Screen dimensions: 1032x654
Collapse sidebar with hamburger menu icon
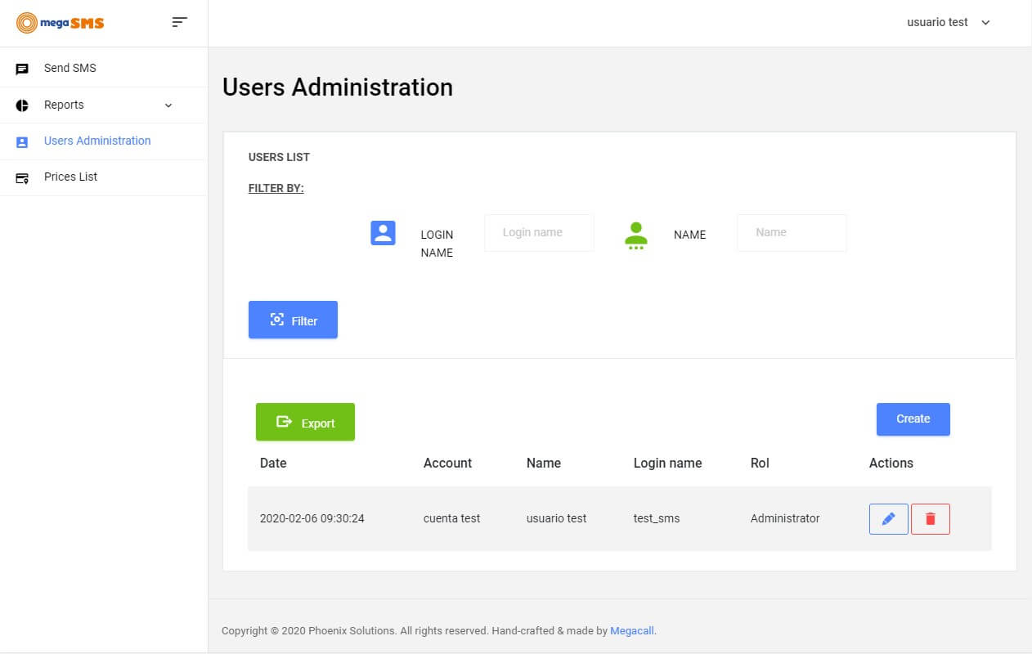click(180, 22)
